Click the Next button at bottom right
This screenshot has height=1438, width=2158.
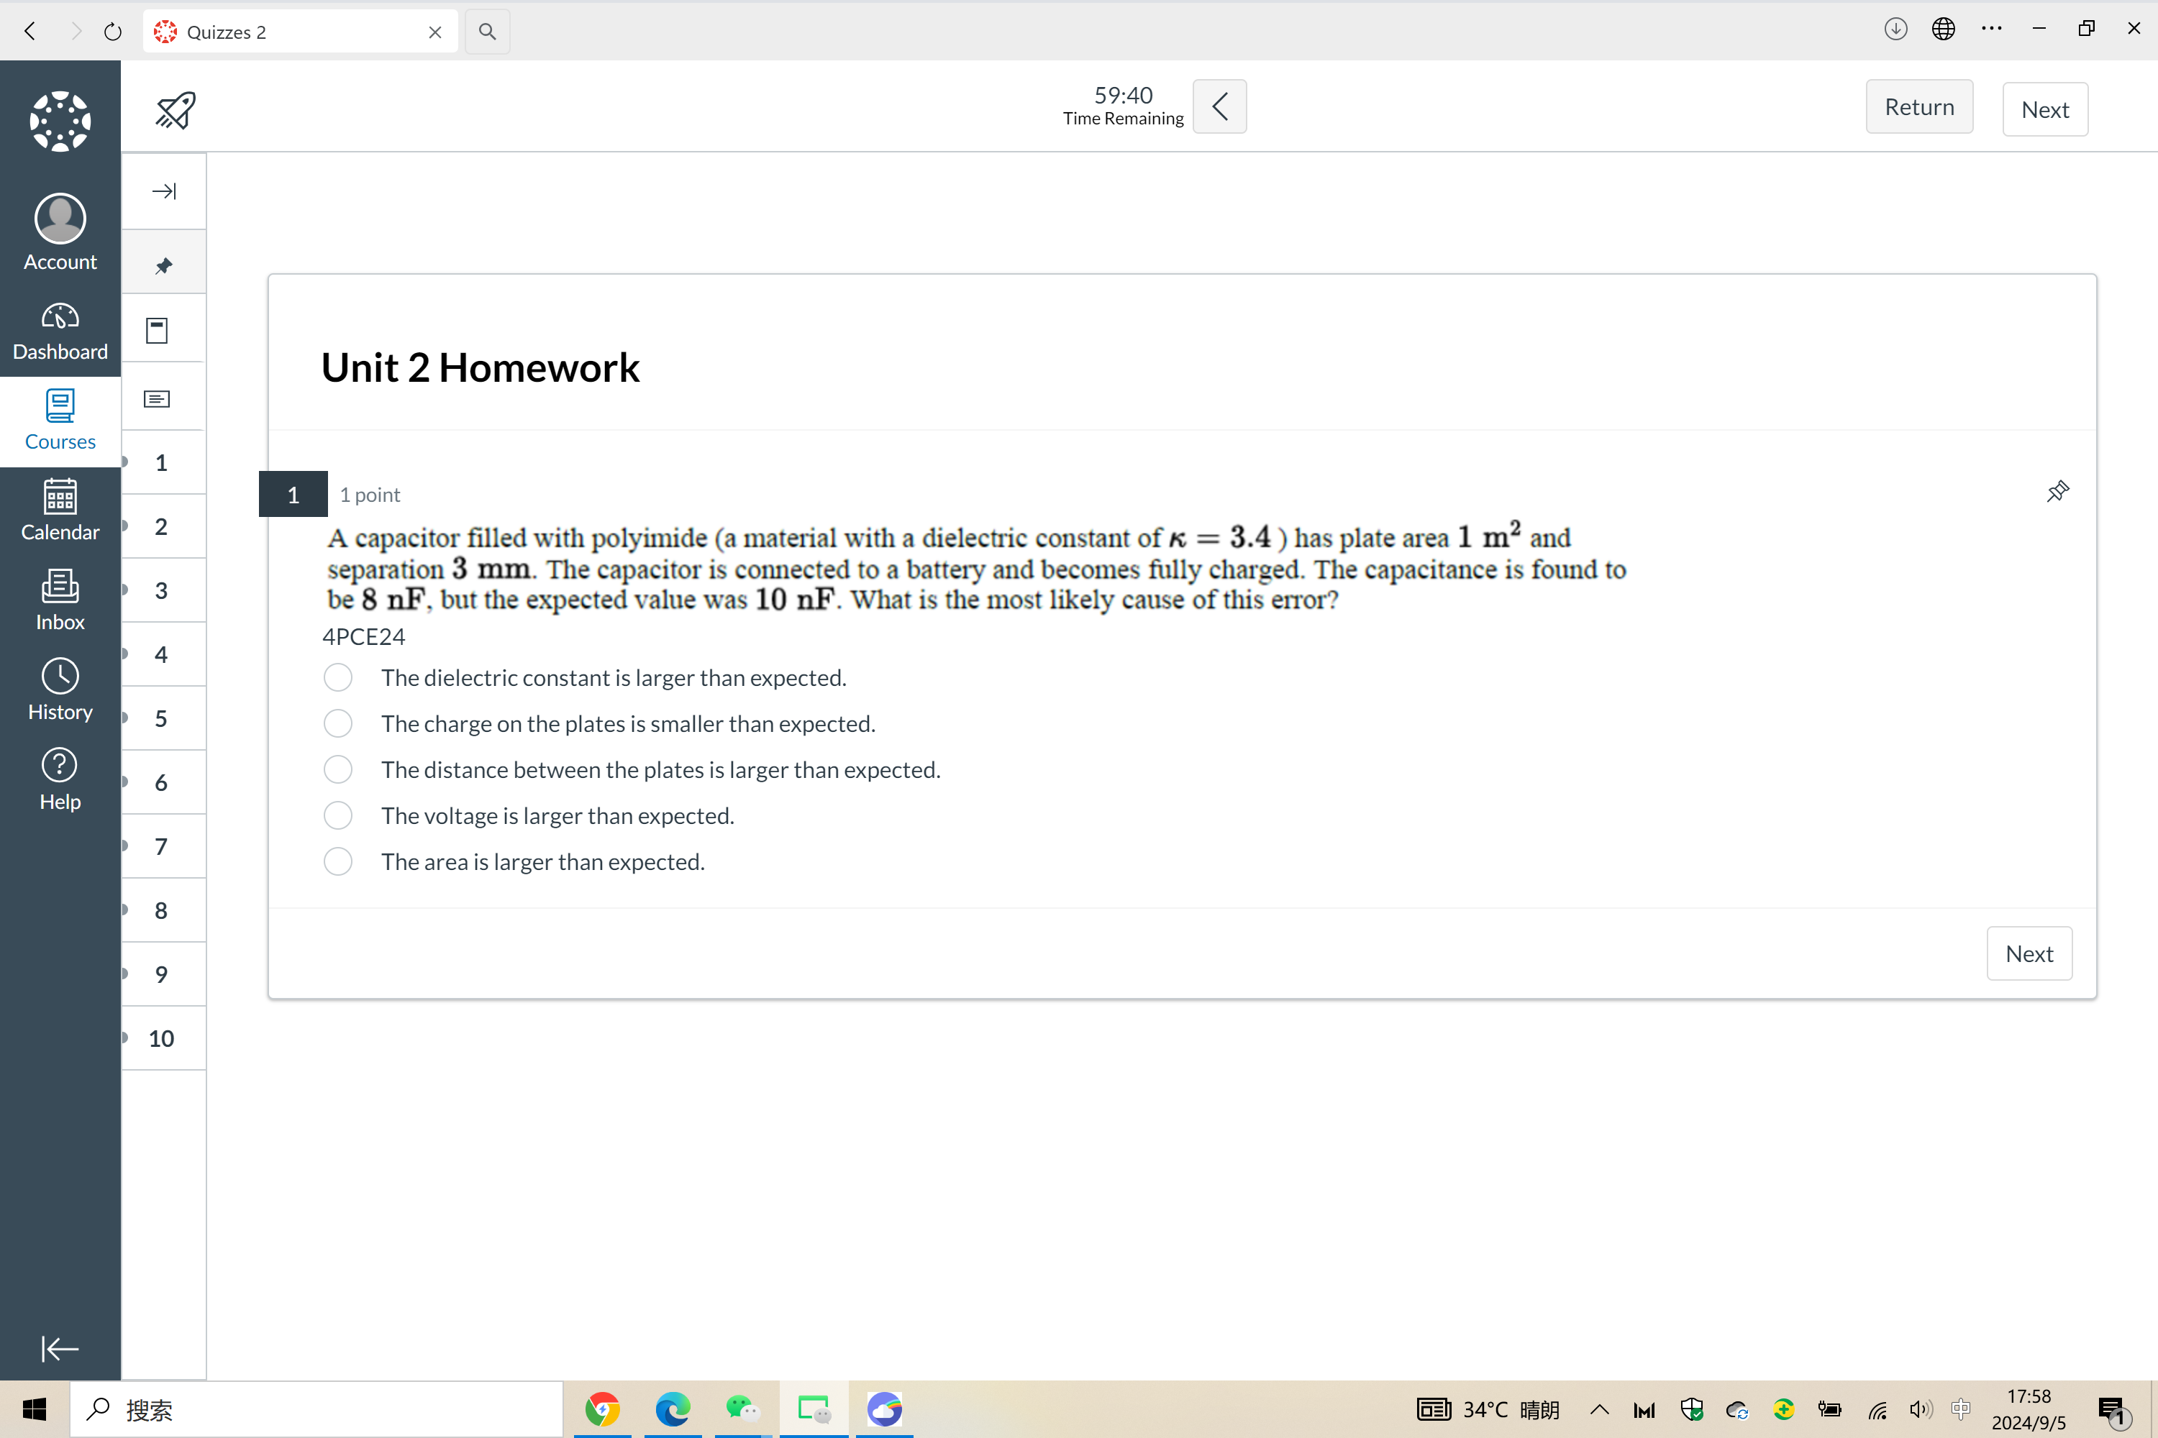pos(2029,953)
